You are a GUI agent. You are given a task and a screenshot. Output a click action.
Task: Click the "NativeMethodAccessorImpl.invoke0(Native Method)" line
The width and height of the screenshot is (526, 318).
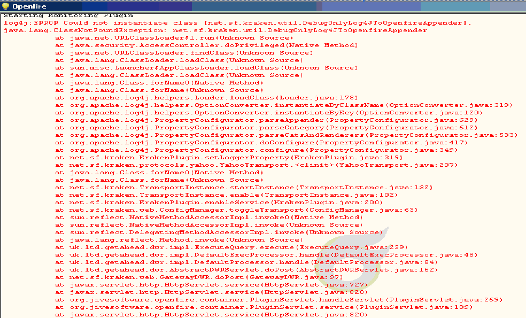pos(209,218)
